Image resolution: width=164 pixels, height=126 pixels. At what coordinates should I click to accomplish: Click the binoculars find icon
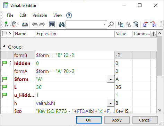[x=62, y=24]
